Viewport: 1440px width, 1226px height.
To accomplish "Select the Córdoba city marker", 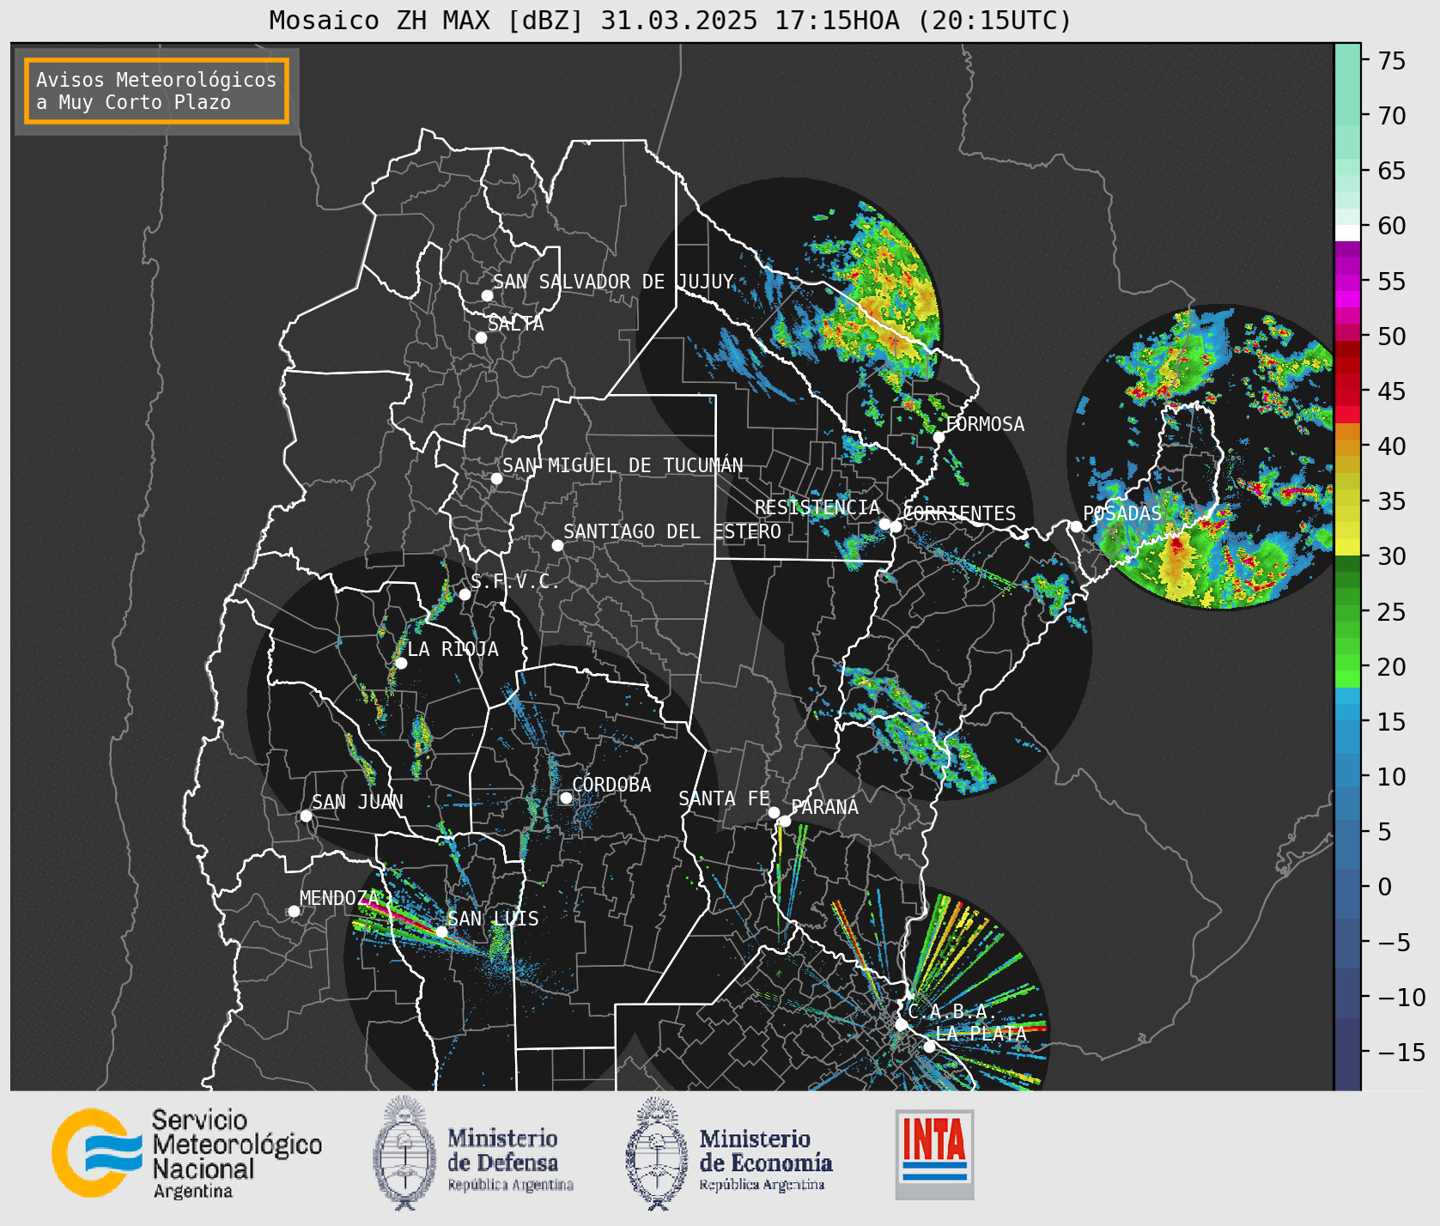I will click(x=566, y=798).
